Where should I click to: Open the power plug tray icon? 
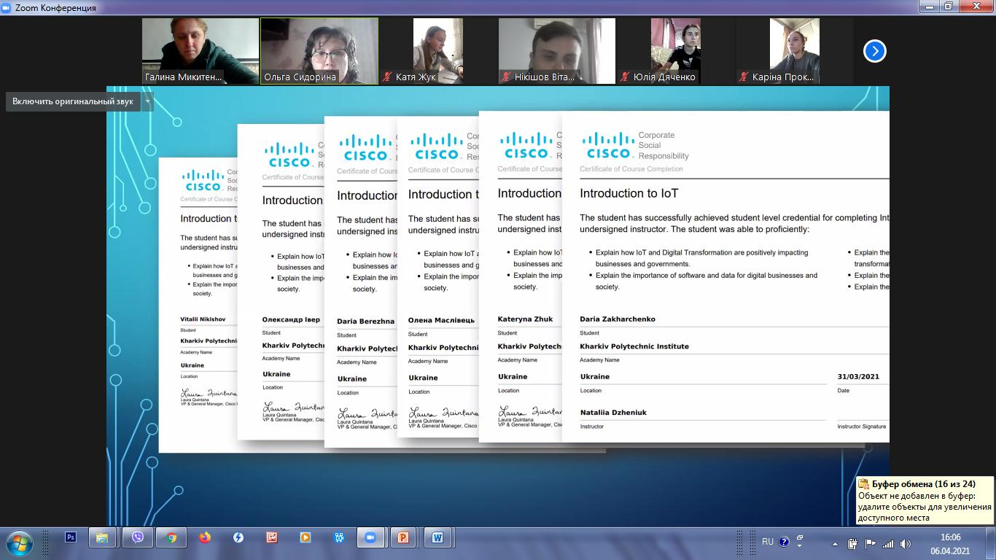pos(852,544)
